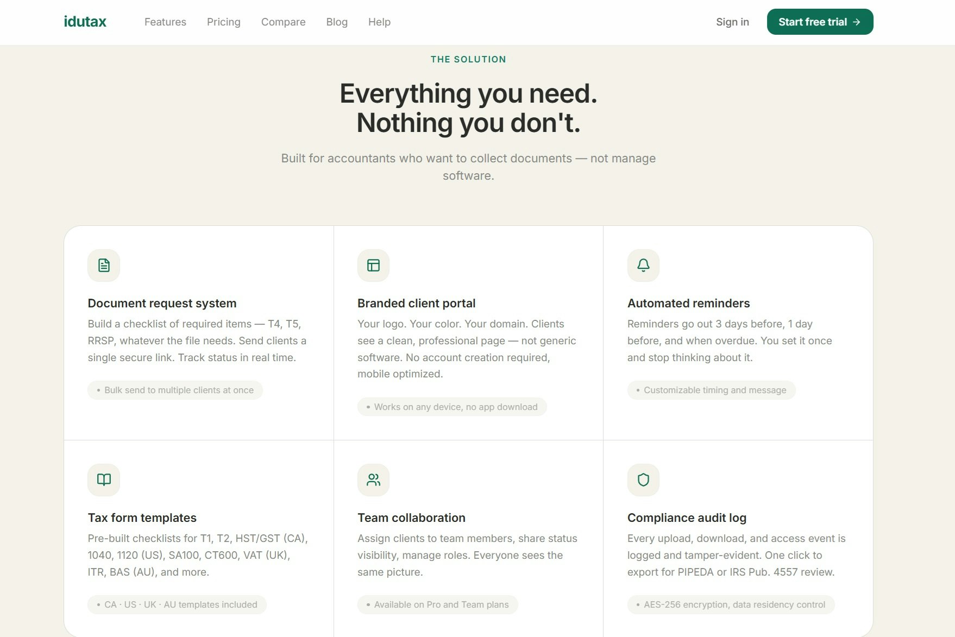Click the Assign clients to team members description
The image size is (955, 637).
467,555
